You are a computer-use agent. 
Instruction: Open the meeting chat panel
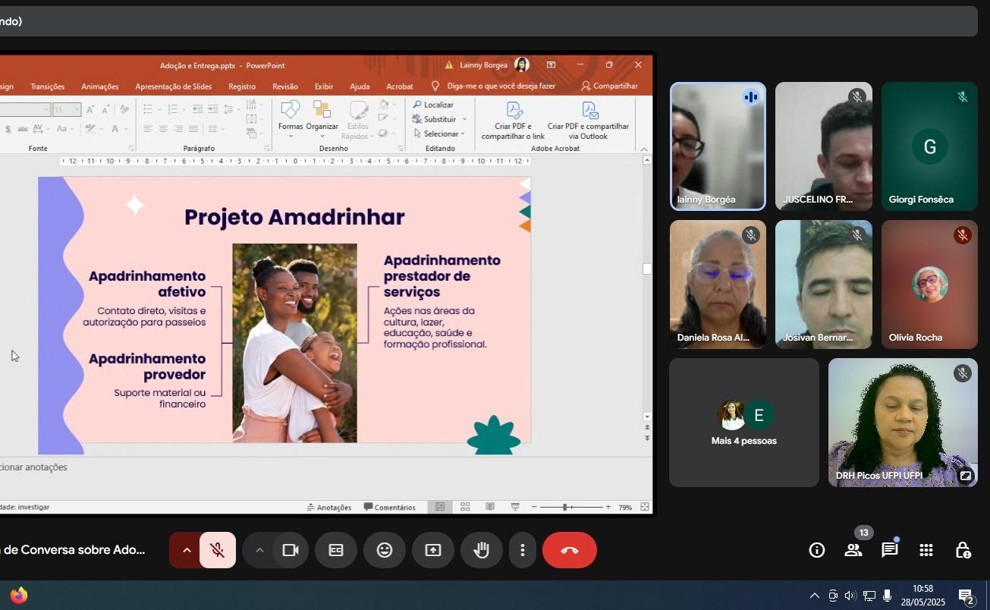click(889, 550)
